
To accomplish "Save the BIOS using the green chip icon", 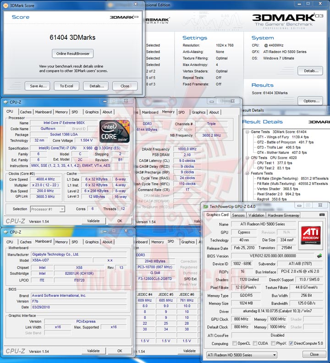I will coord(319,255).
